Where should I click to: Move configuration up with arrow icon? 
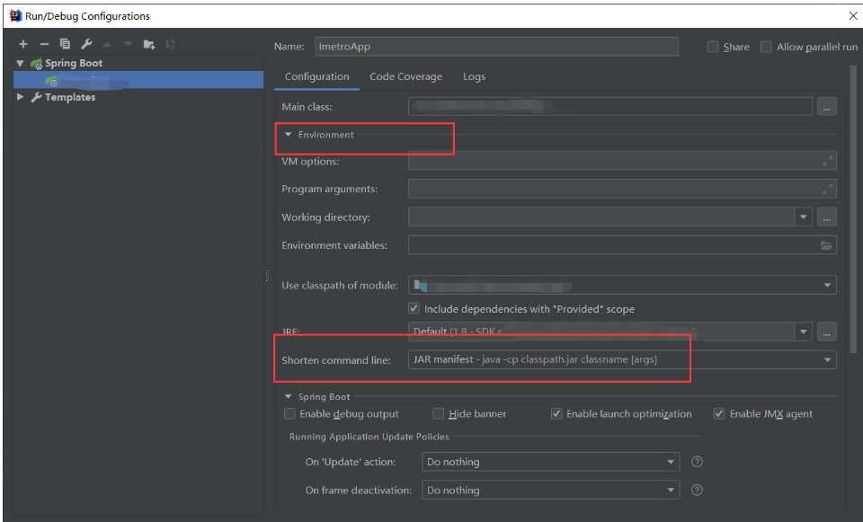[107, 44]
